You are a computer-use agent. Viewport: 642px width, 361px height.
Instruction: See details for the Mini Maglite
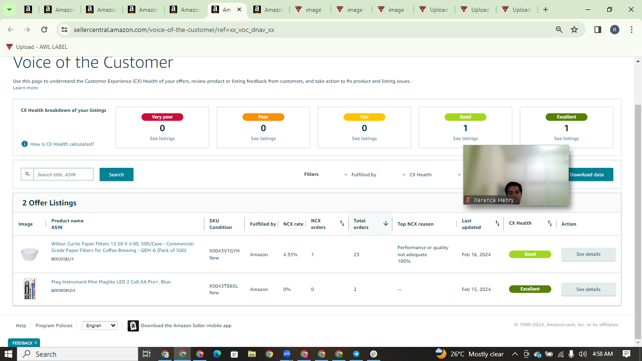pyautogui.click(x=588, y=290)
